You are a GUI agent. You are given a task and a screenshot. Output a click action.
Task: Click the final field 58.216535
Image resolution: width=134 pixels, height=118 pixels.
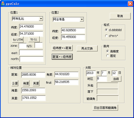click(66, 82)
